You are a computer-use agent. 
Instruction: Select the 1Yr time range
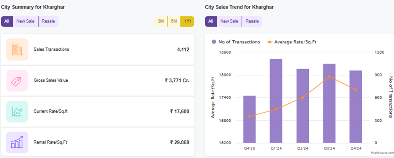click(188, 21)
